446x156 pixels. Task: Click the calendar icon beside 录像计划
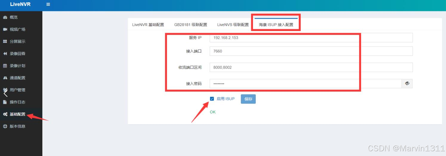coord(5,66)
